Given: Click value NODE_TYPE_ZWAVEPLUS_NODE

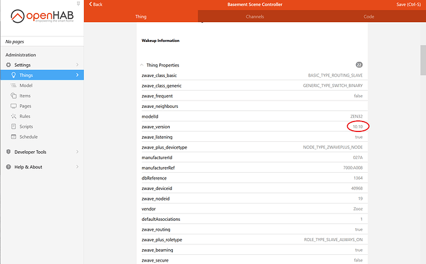Looking at the screenshot, I should click(x=333, y=147).
